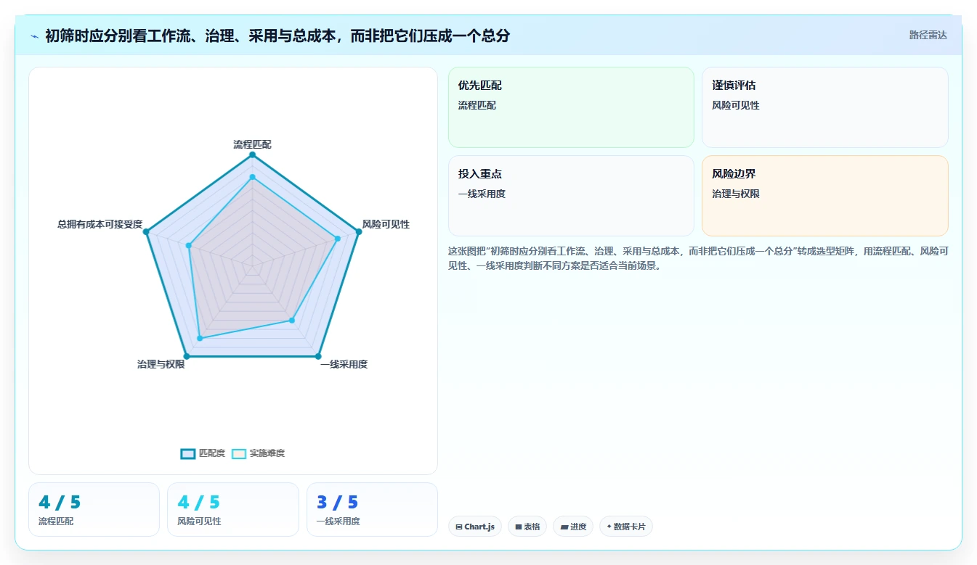The height and width of the screenshot is (565, 977).
Task: Click the 进度 chip
Action: pos(574,527)
